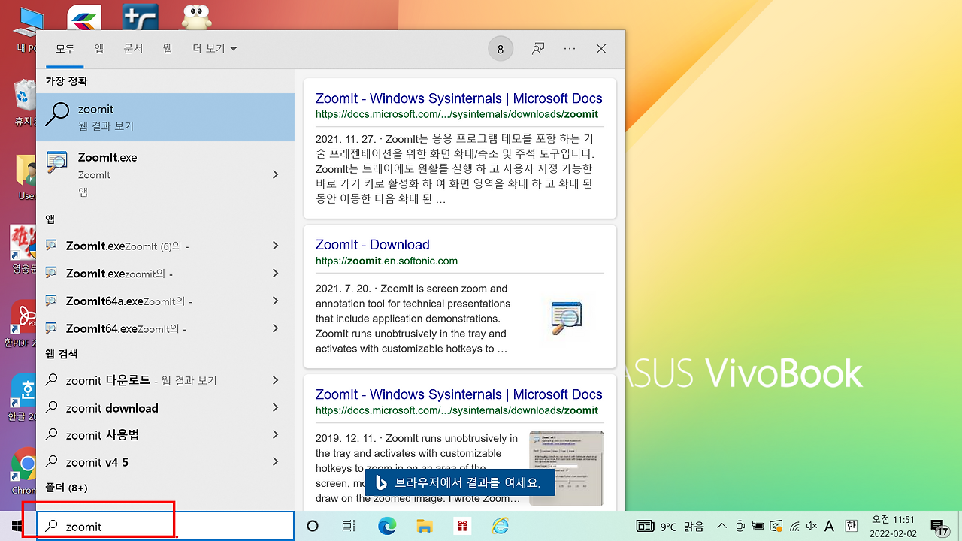
Task: Select the top 'zoomit' web result
Action: pyautogui.click(x=165, y=117)
